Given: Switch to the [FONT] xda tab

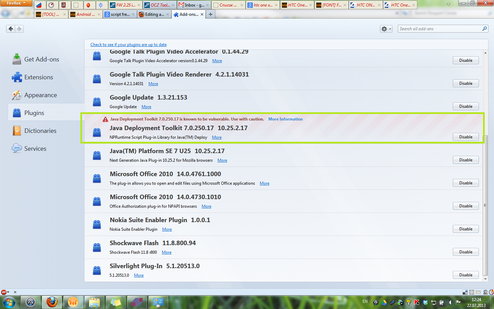Looking at the screenshot, I should coord(331,5).
